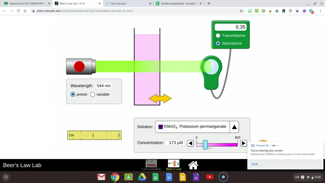Image resolution: width=325 pixels, height=183 pixels.
Task: Close the Untitled spreadsheet tab
Action: click(201, 4)
